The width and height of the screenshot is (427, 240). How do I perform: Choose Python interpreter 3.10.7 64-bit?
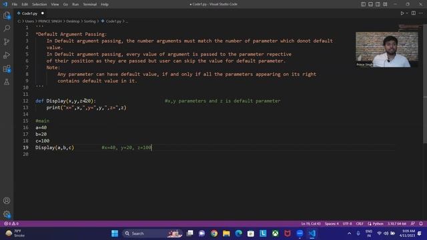[x=397, y=224]
